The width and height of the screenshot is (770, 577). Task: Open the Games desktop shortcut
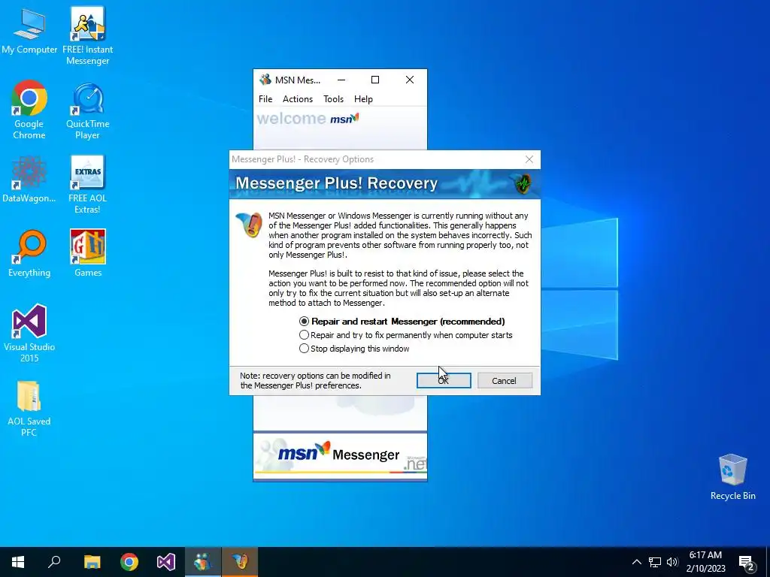pyautogui.click(x=87, y=253)
